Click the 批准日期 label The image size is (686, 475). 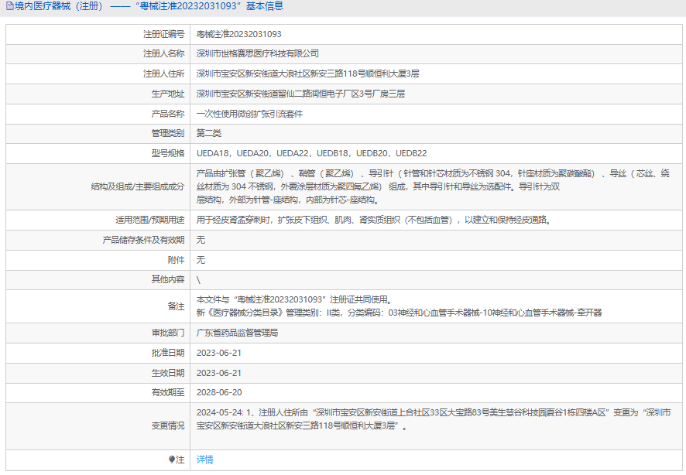168,353
